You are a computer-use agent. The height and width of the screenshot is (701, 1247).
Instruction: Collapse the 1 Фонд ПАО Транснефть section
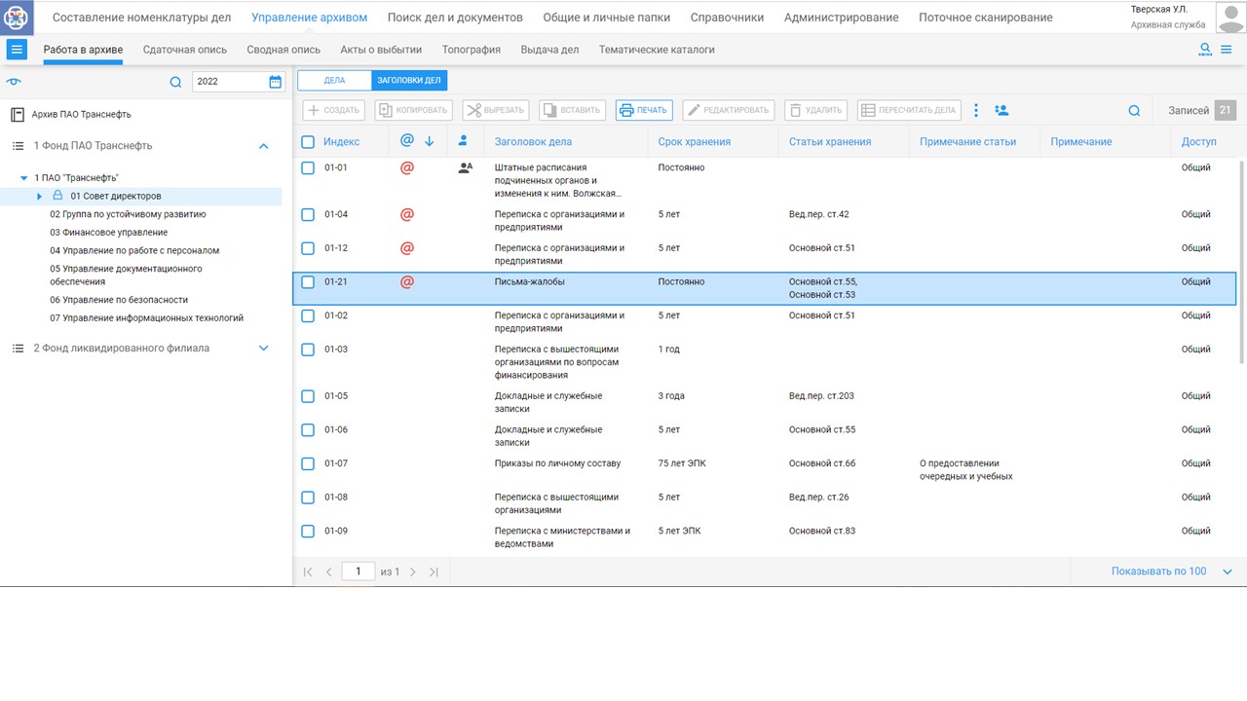click(263, 146)
